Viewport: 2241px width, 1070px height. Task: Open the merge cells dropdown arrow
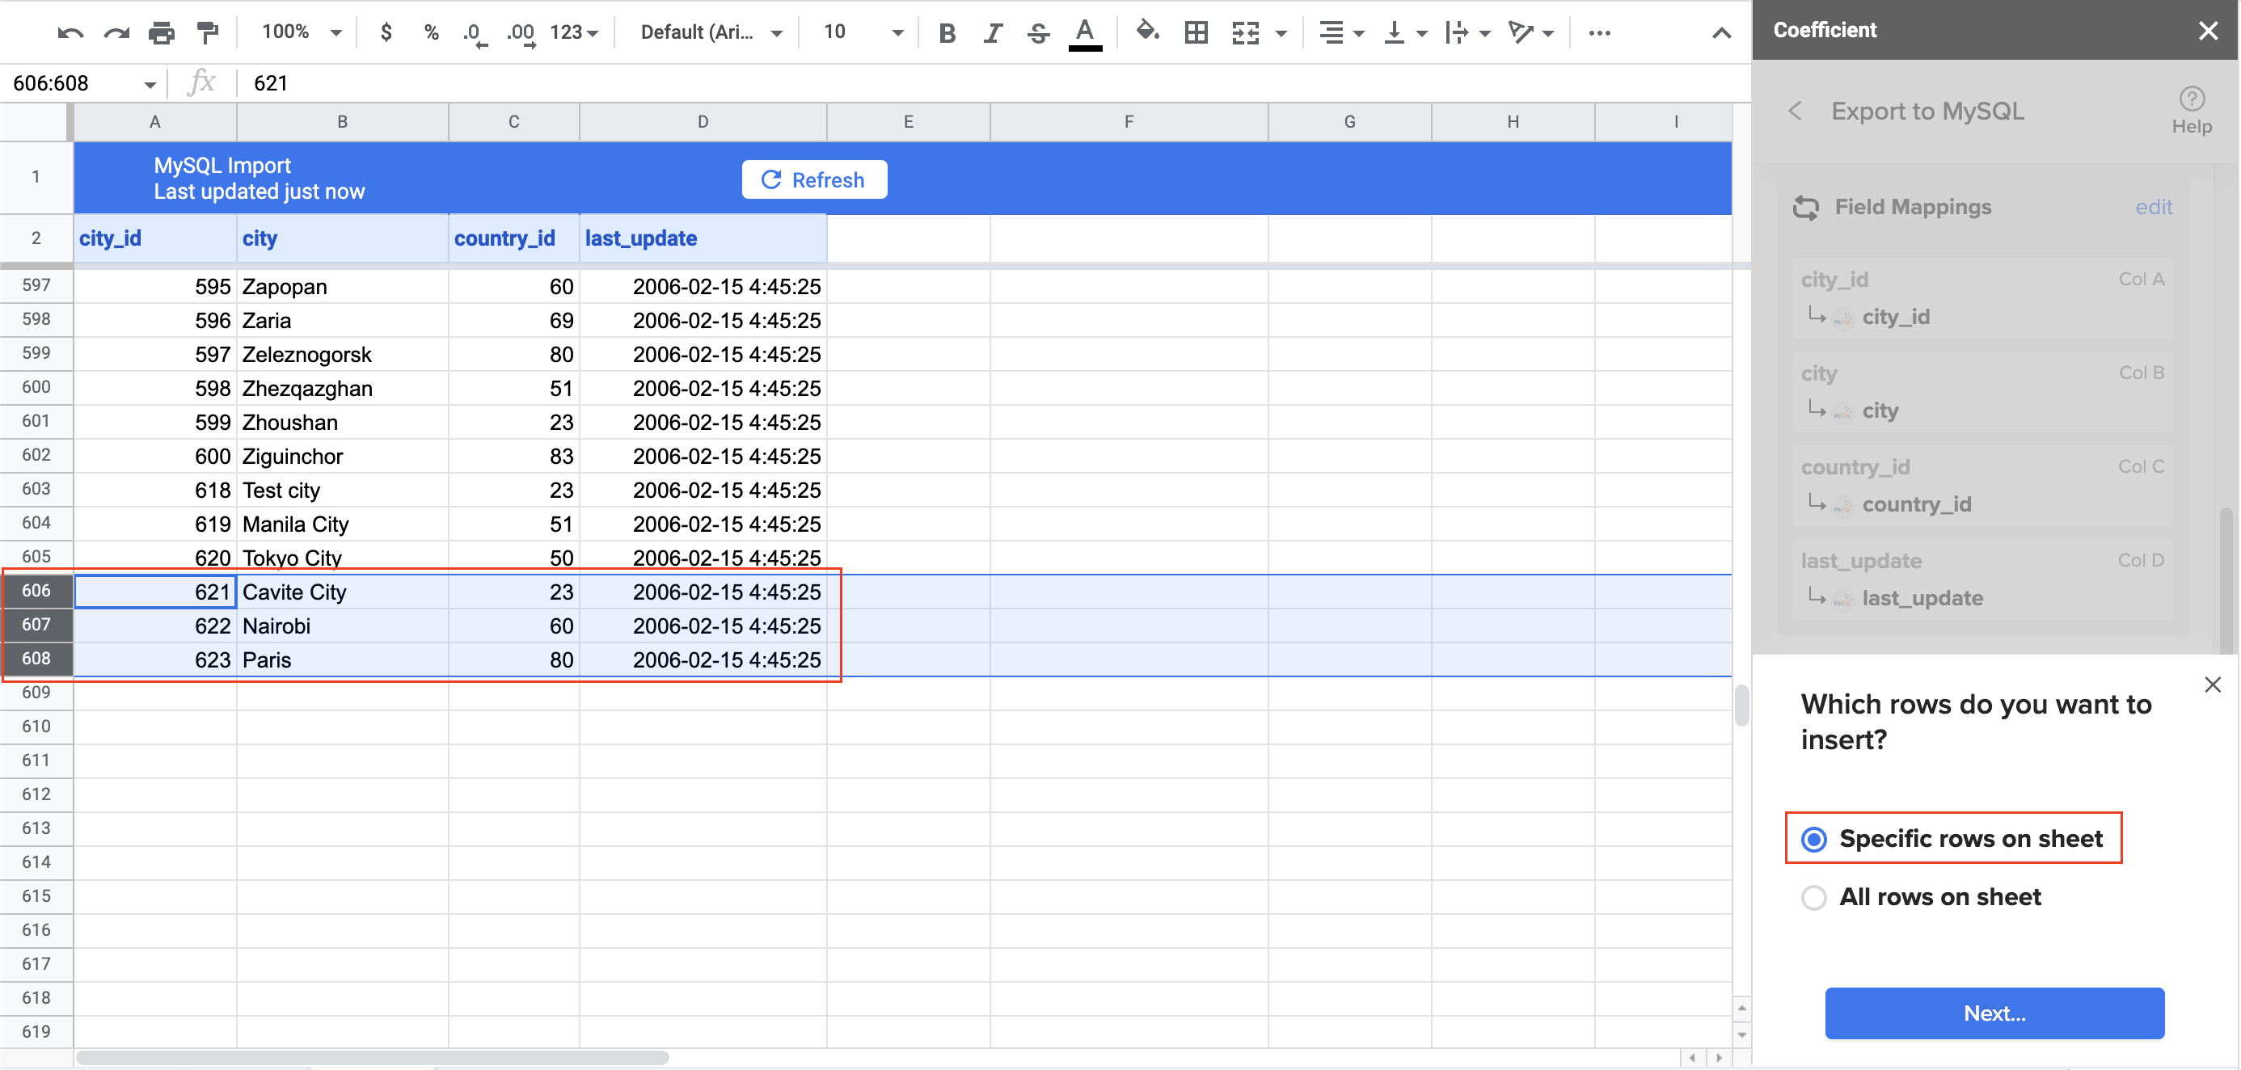point(1281,32)
